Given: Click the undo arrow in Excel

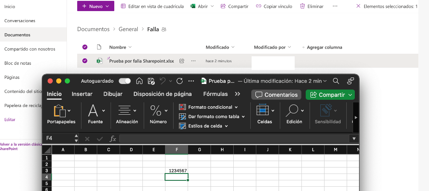Looking at the screenshot, I should click(162, 81).
